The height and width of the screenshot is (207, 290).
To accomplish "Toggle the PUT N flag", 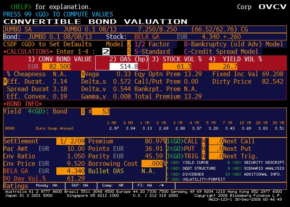I will click(x=203, y=148).
